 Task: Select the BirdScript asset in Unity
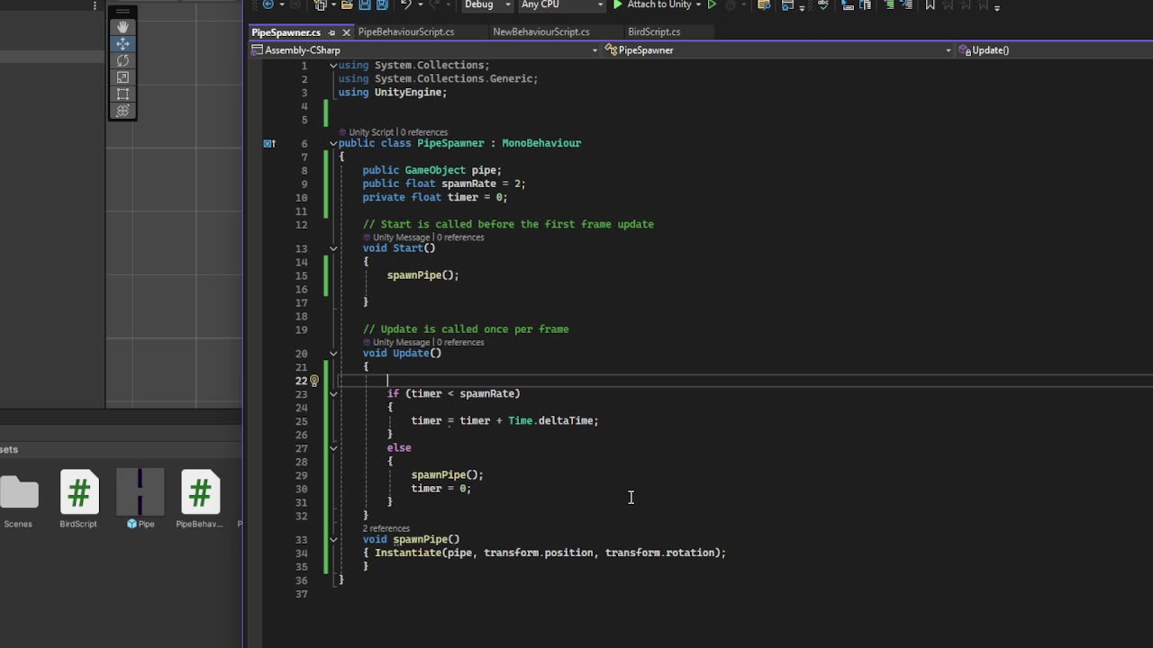click(78, 500)
